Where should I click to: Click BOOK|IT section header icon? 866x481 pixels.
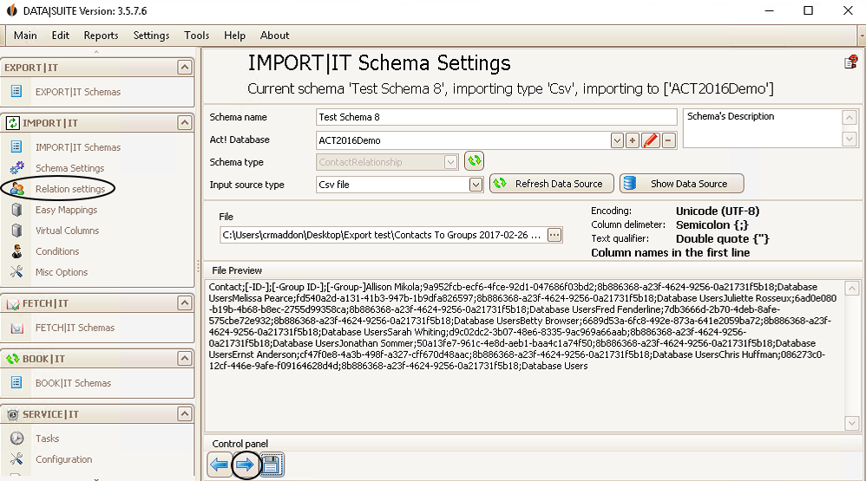click(13, 359)
